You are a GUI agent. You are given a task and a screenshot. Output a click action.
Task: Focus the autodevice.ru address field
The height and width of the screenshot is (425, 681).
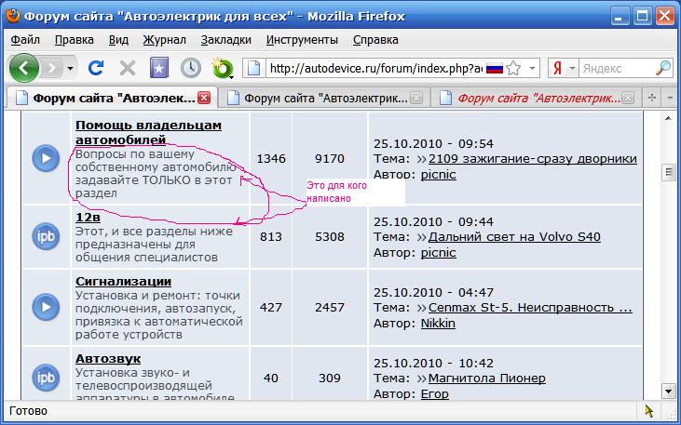(x=375, y=69)
